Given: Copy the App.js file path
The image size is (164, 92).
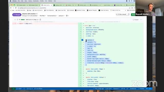Looking at the screenshot, I should tap(40, 20).
